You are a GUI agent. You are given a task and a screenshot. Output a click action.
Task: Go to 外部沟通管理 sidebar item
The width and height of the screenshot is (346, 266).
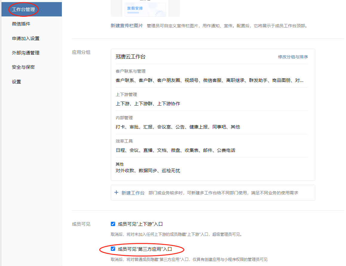pyautogui.click(x=26, y=53)
